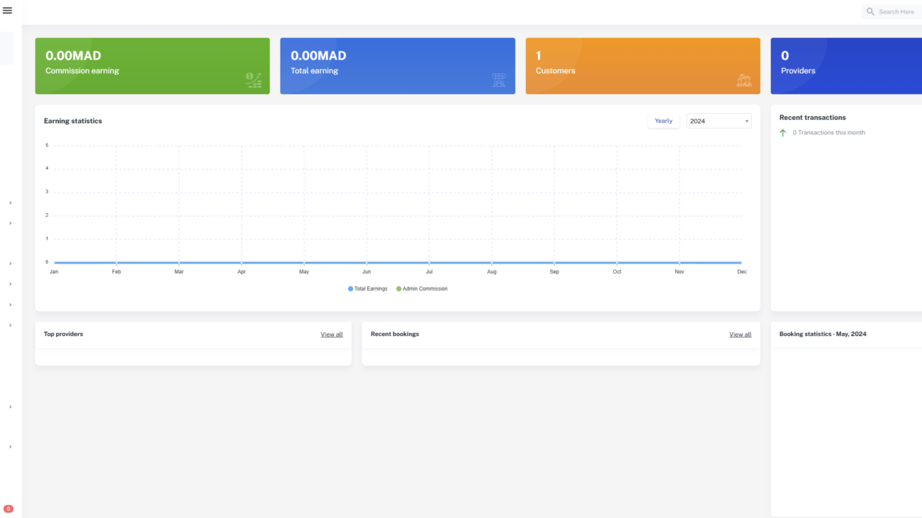This screenshot has width=922, height=518.
Task: Click the Recent transactions heading
Action: coord(812,118)
